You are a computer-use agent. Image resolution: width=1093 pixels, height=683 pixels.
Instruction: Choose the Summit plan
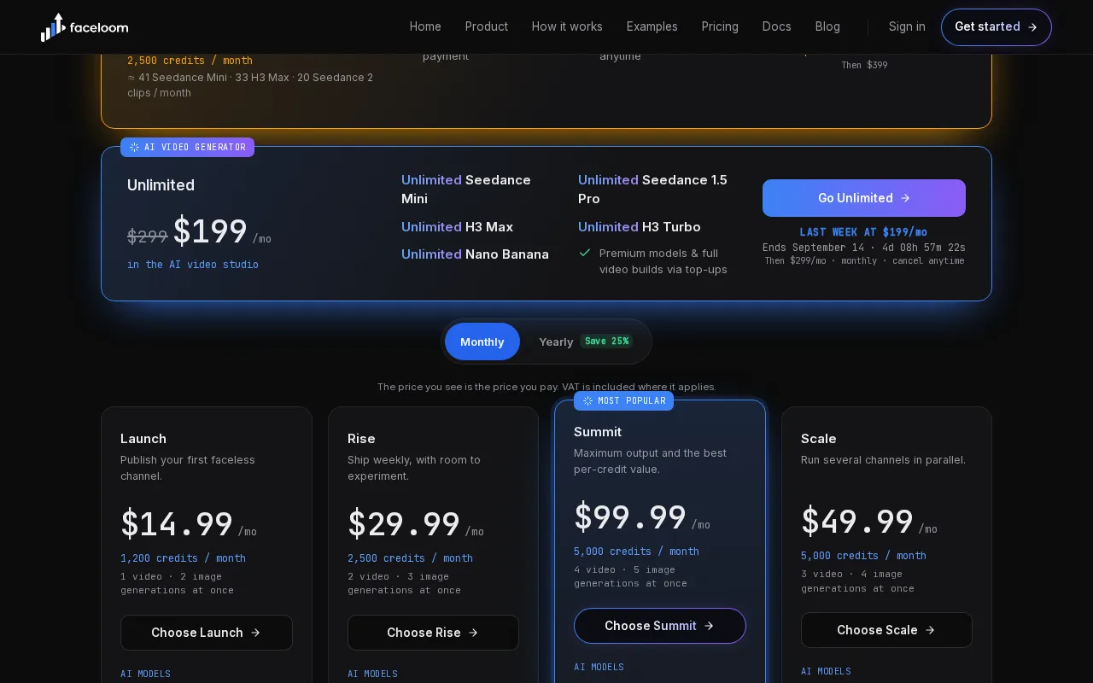[660, 626]
